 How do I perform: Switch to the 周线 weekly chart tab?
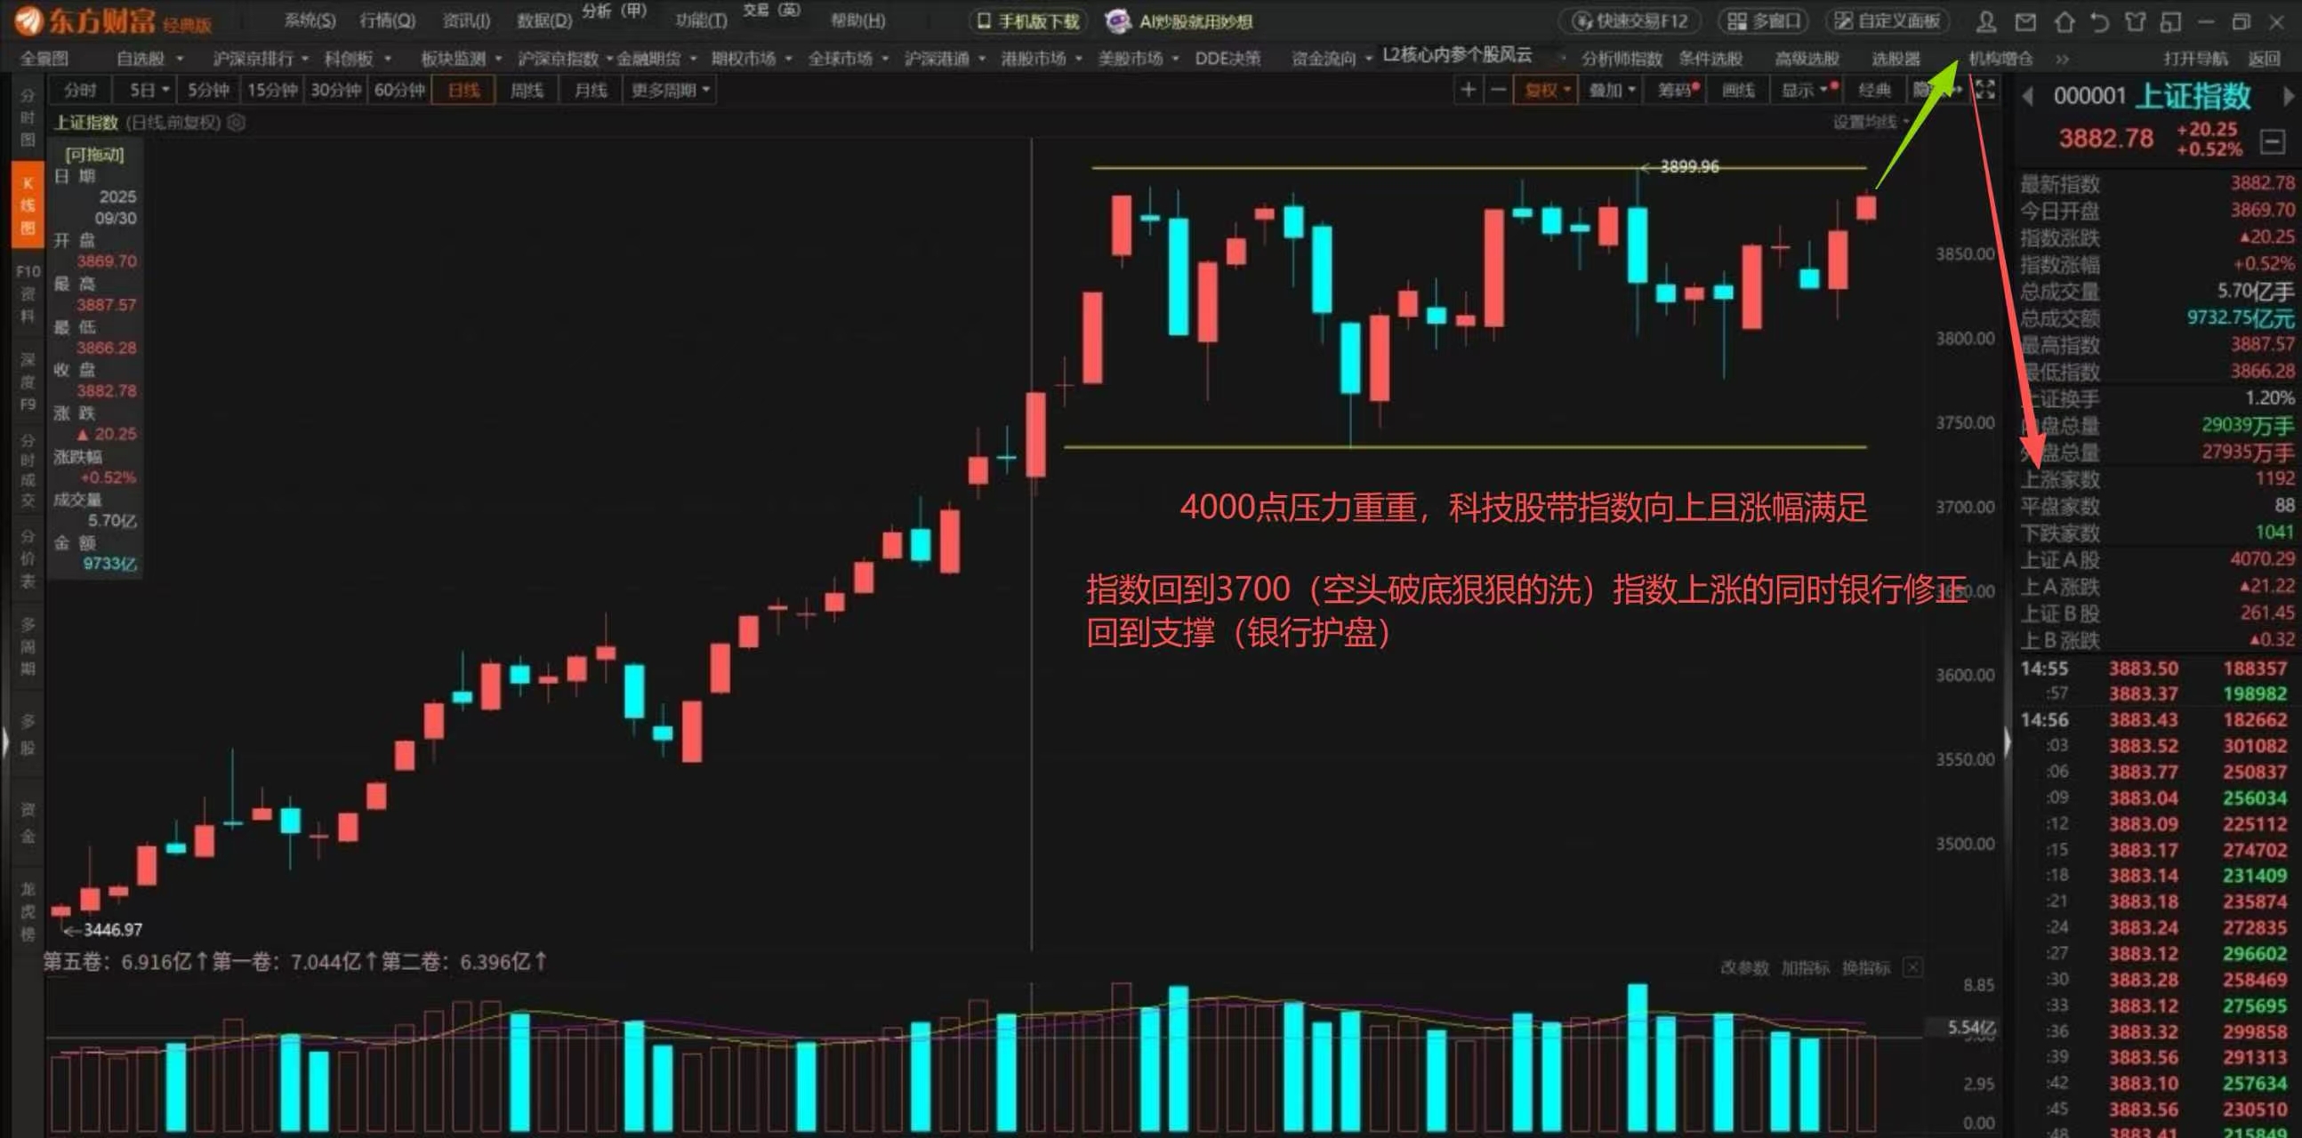coord(527,90)
